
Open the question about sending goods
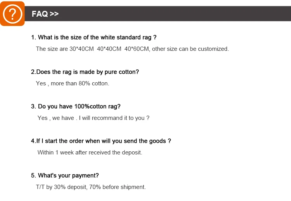101,141
